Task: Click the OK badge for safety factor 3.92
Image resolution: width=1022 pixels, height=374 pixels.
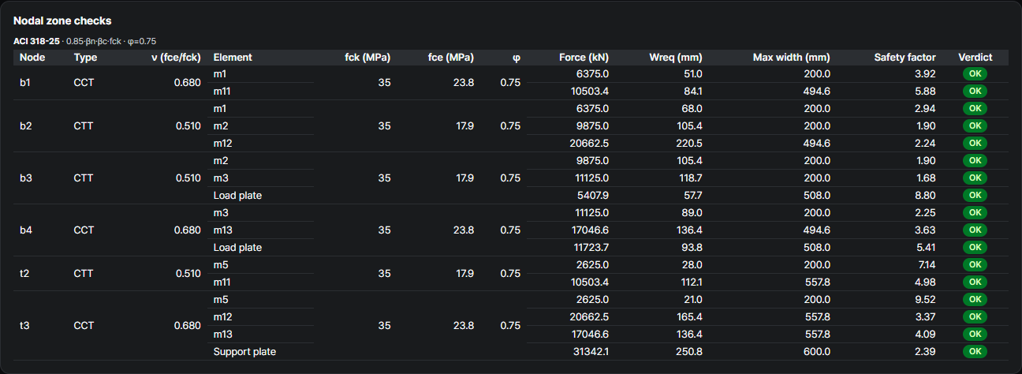Action: pyautogui.click(x=975, y=73)
